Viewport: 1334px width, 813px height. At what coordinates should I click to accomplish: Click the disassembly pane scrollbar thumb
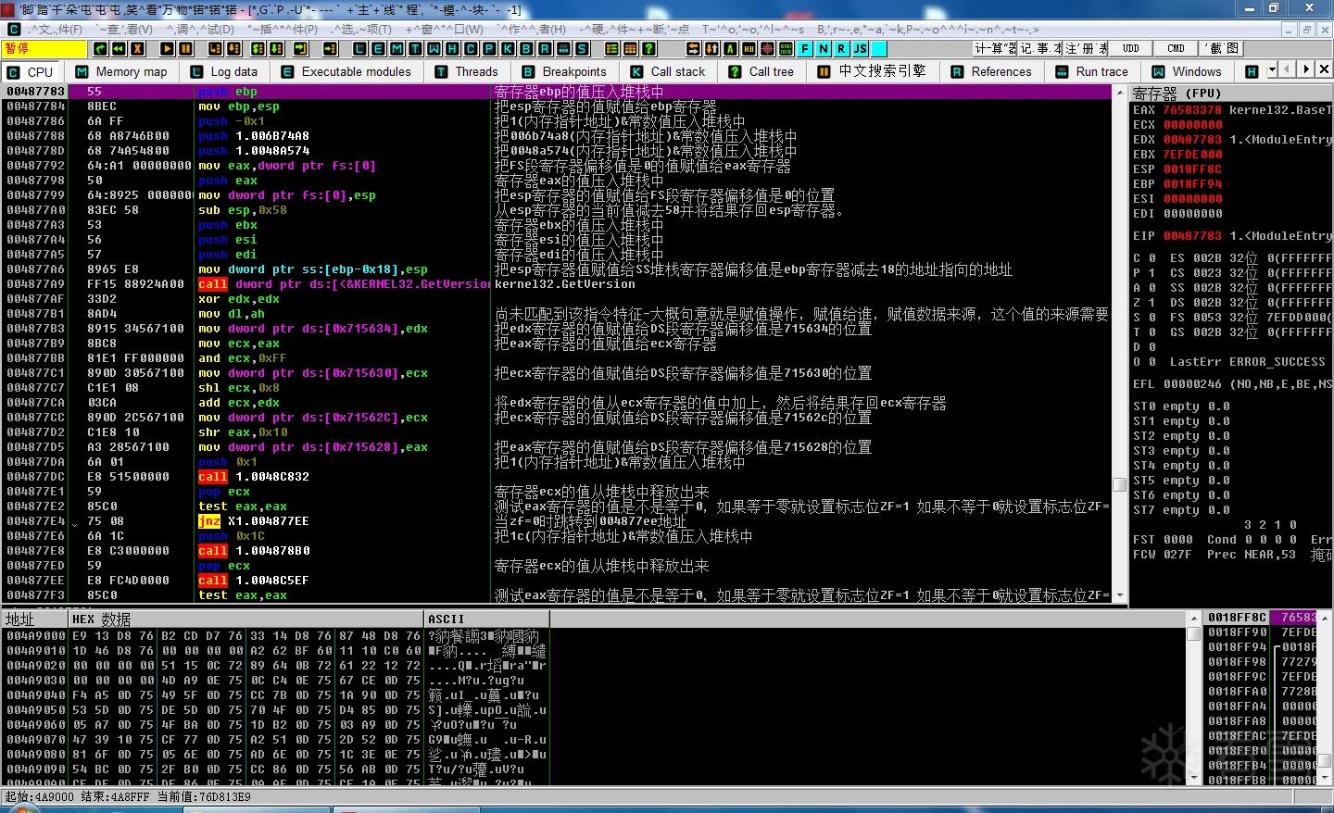point(1119,484)
